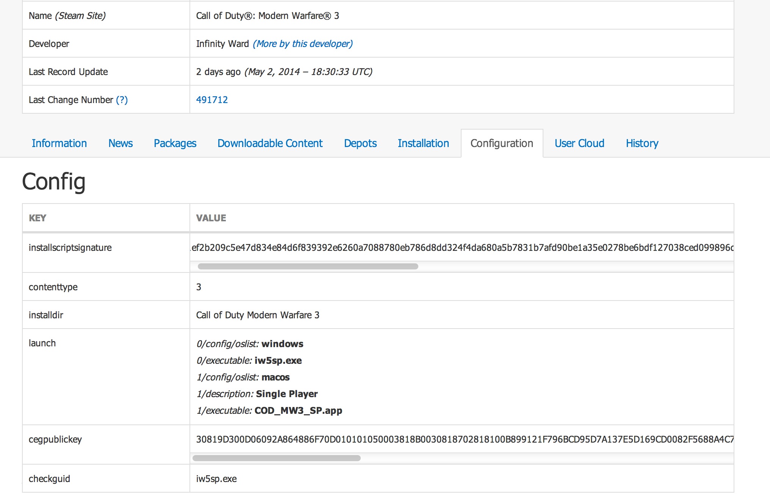770x504 pixels.
Task: Click the VALUE column header
Action: (462, 218)
